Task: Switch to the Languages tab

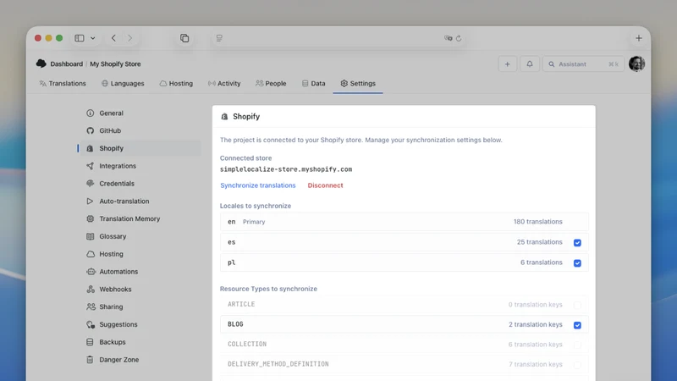Action: (123, 83)
